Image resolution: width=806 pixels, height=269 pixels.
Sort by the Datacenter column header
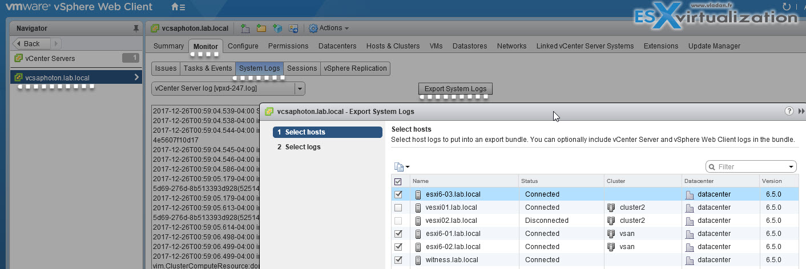pyautogui.click(x=720, y=181)
